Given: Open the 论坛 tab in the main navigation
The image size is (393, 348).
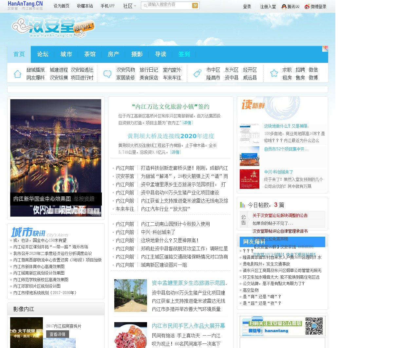Looking at the screenshot, I should 43,54.
